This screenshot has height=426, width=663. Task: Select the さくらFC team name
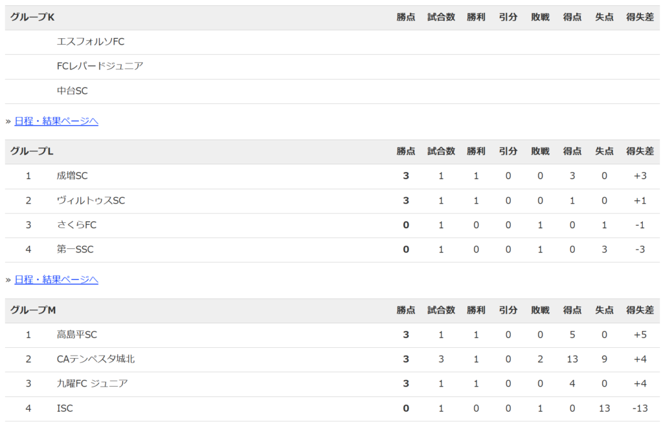point(76,225)
